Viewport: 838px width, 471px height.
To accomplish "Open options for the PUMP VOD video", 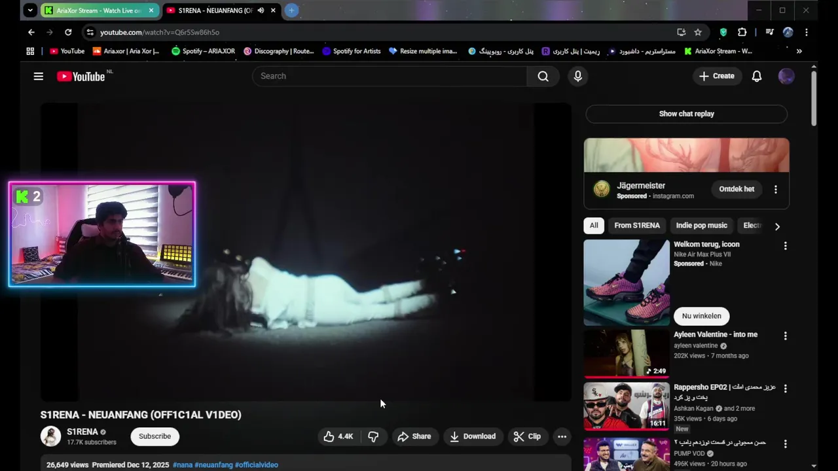I will pos(786,444).
